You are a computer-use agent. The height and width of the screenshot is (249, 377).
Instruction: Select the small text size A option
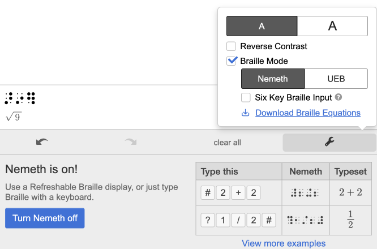(x=262, y=26)
